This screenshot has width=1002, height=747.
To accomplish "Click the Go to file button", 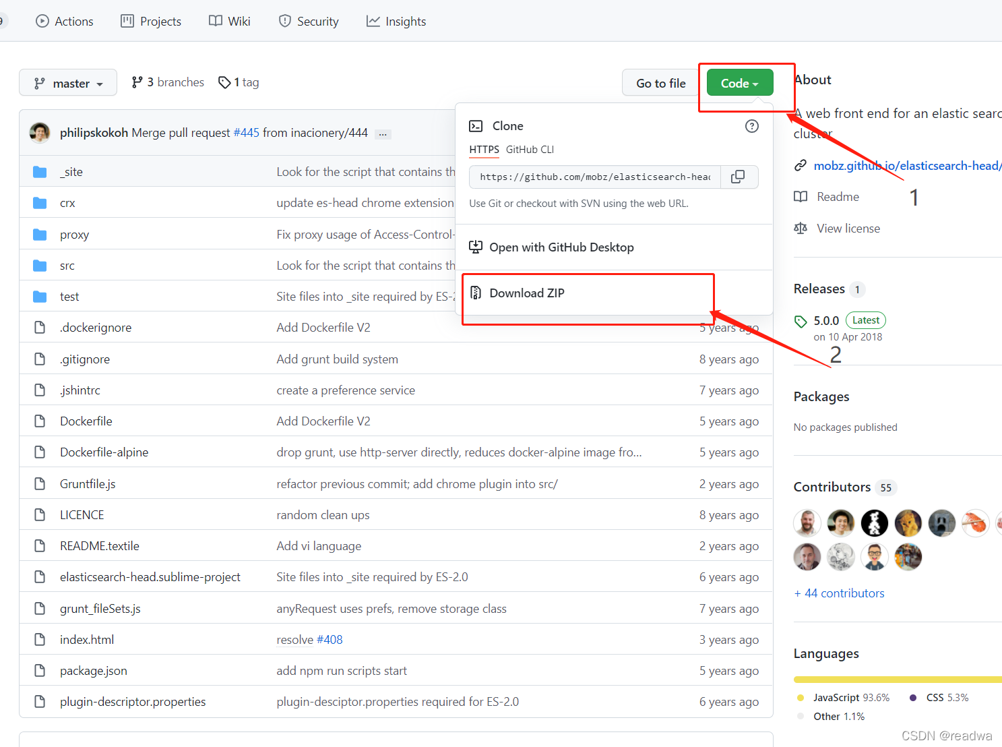I will 660,83.
